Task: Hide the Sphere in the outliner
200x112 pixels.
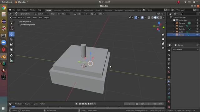Action: coord(197,35)
